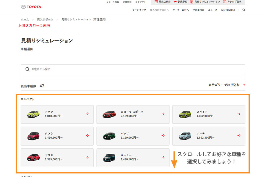
Task: Open the 購入検討中の方へ menu
Action: [159, 10]
